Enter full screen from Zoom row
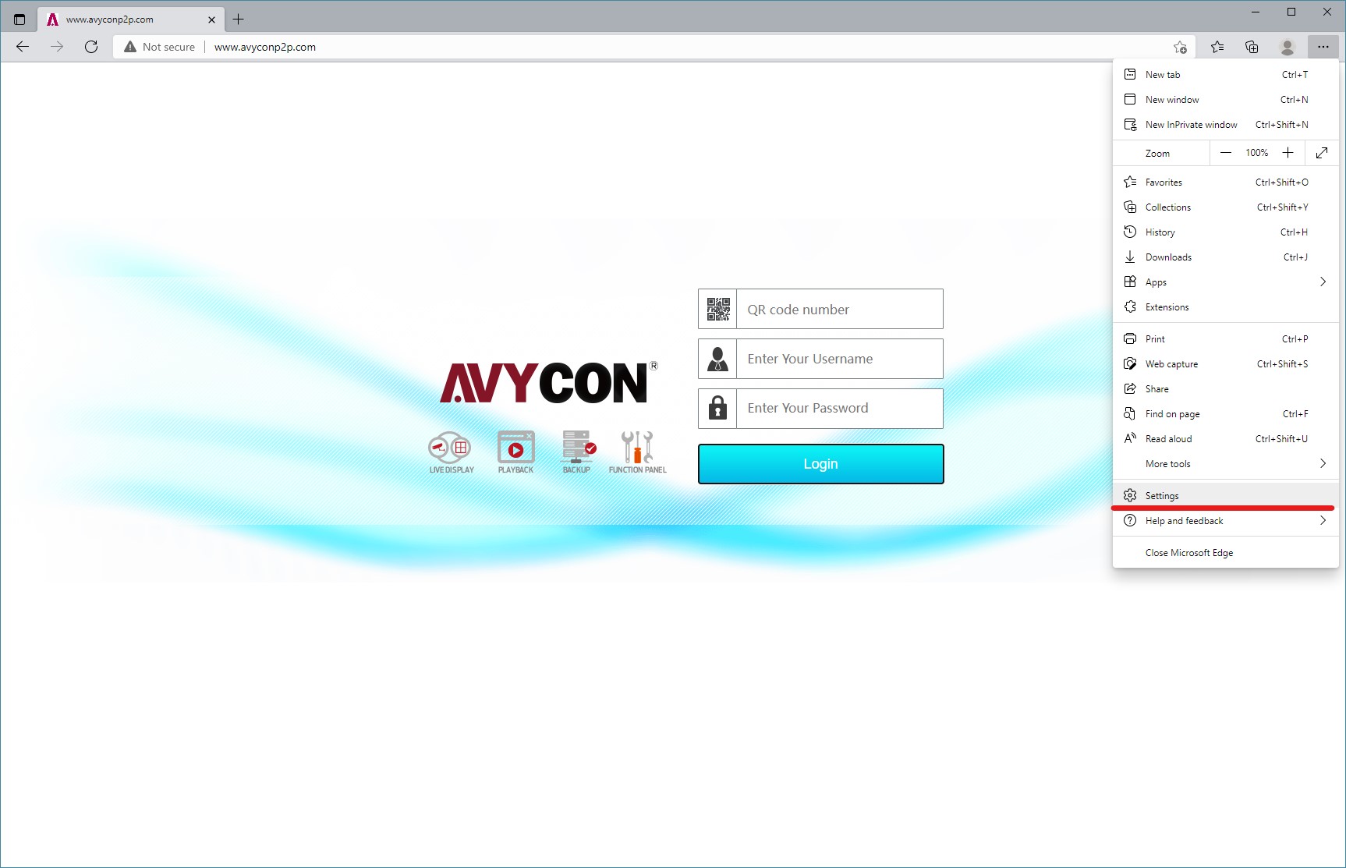1346x868 pixels. pos(1322,153)
